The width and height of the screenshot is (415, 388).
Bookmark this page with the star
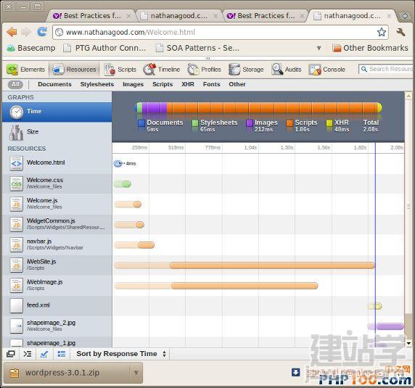(382, 32)
